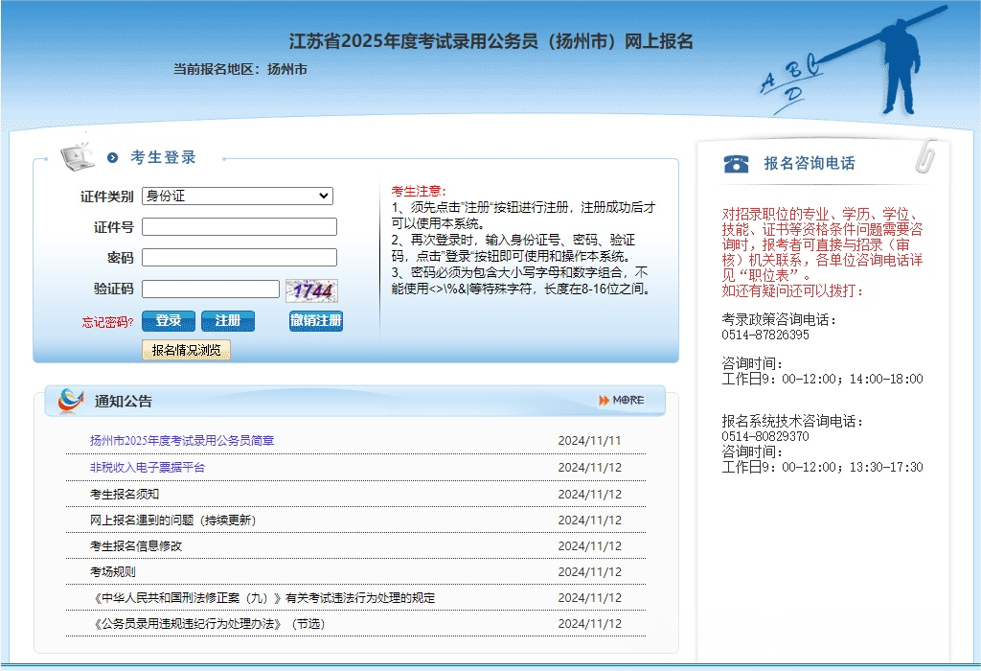
Task: Click the telephone icon beside 报名咨询电话
Action: tap(736, 163)
